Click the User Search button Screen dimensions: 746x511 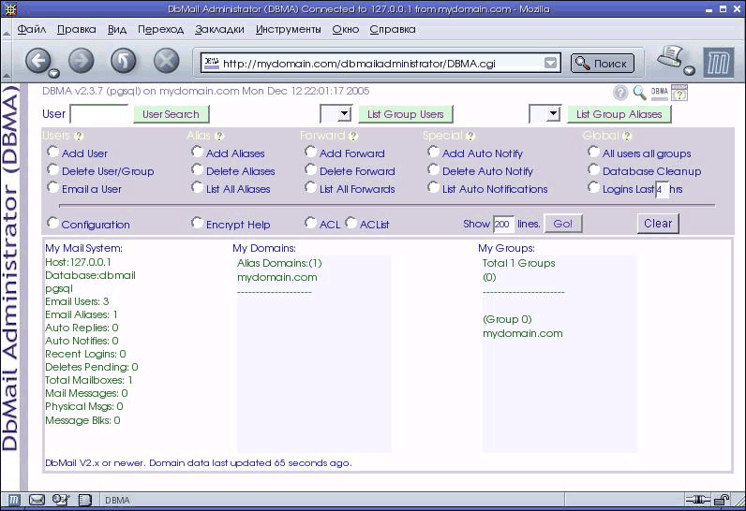(x=171, y=114)
